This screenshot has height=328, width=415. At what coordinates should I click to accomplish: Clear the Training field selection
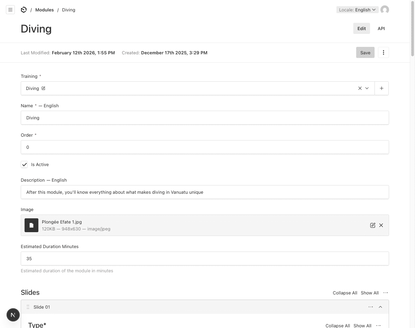tap(360, 88)
